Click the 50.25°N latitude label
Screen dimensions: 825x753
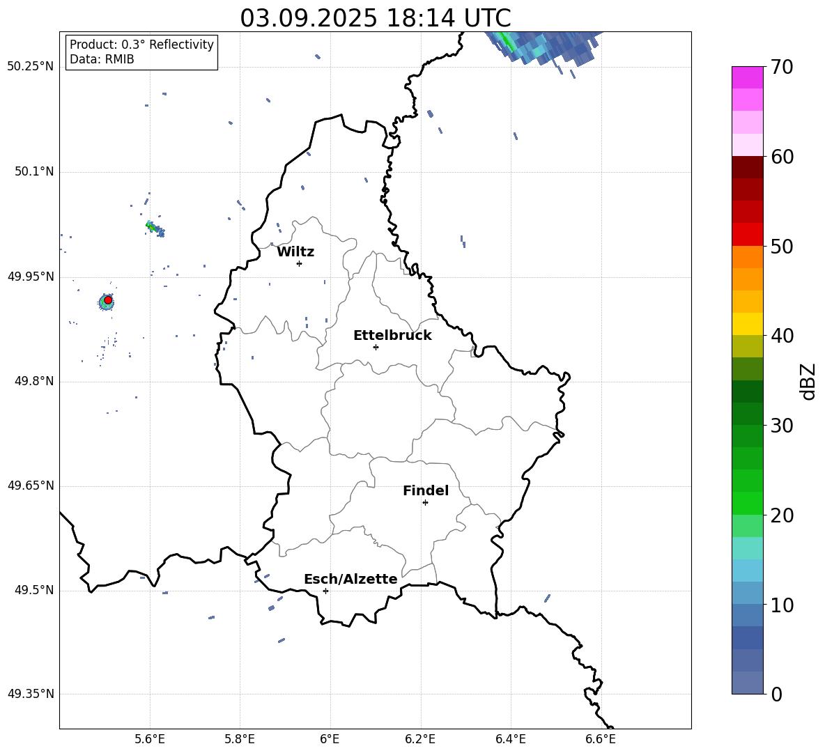click(30, 67)
